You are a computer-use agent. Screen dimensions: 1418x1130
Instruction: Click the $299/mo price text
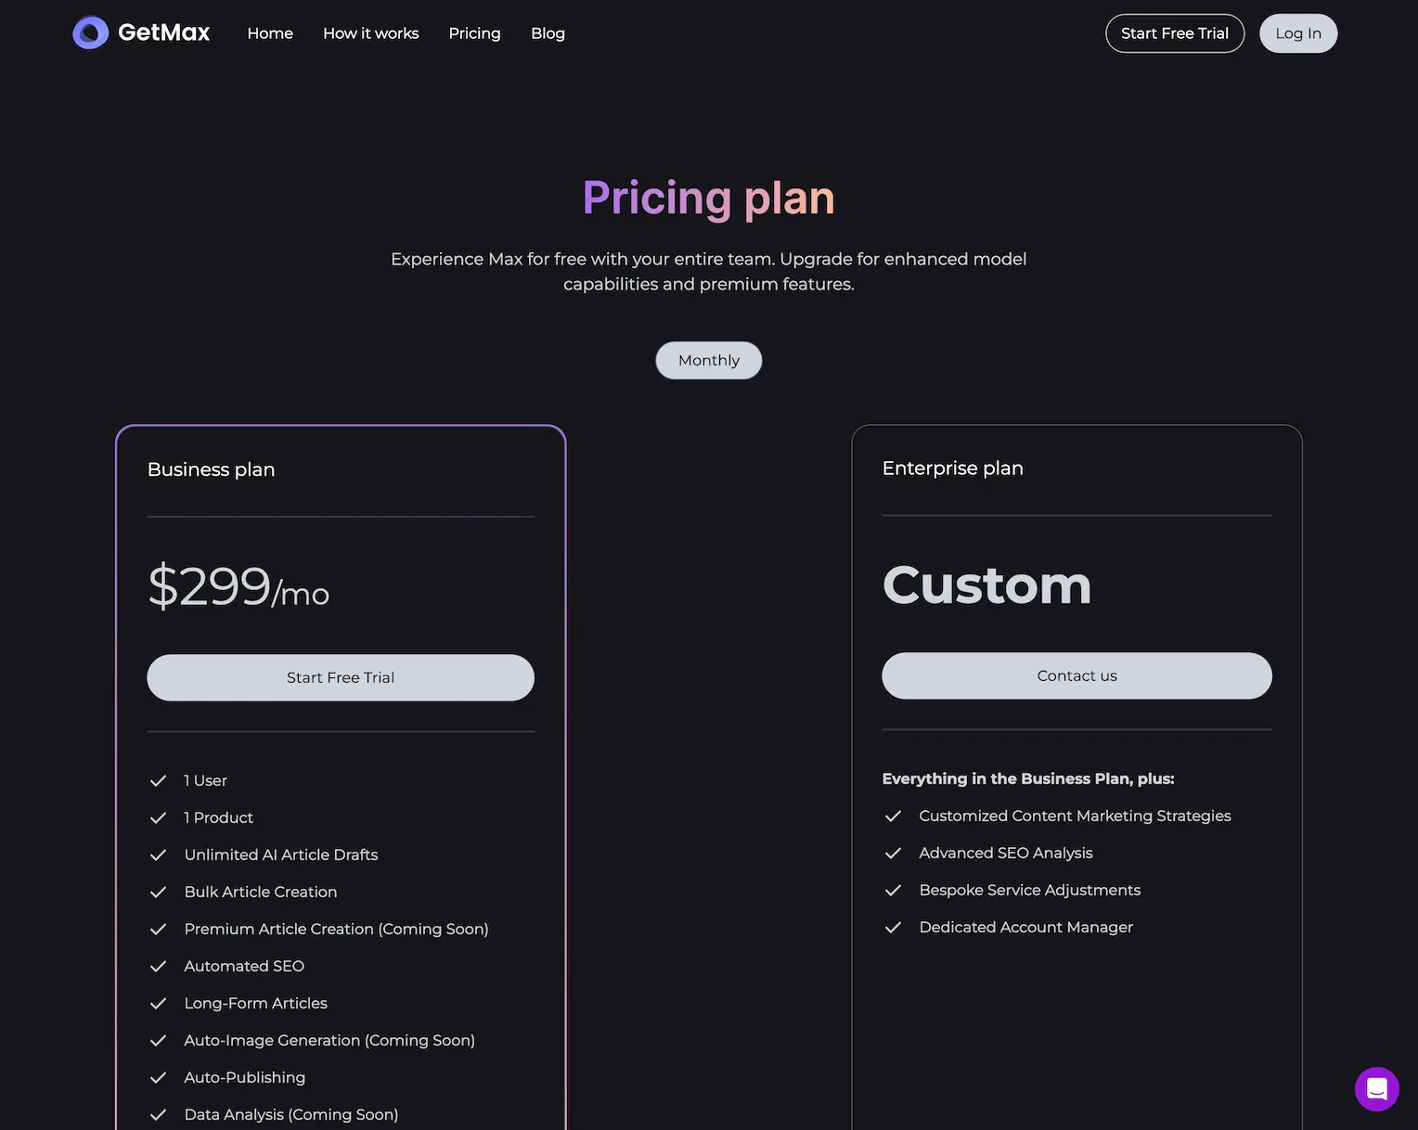pos(238,586)
